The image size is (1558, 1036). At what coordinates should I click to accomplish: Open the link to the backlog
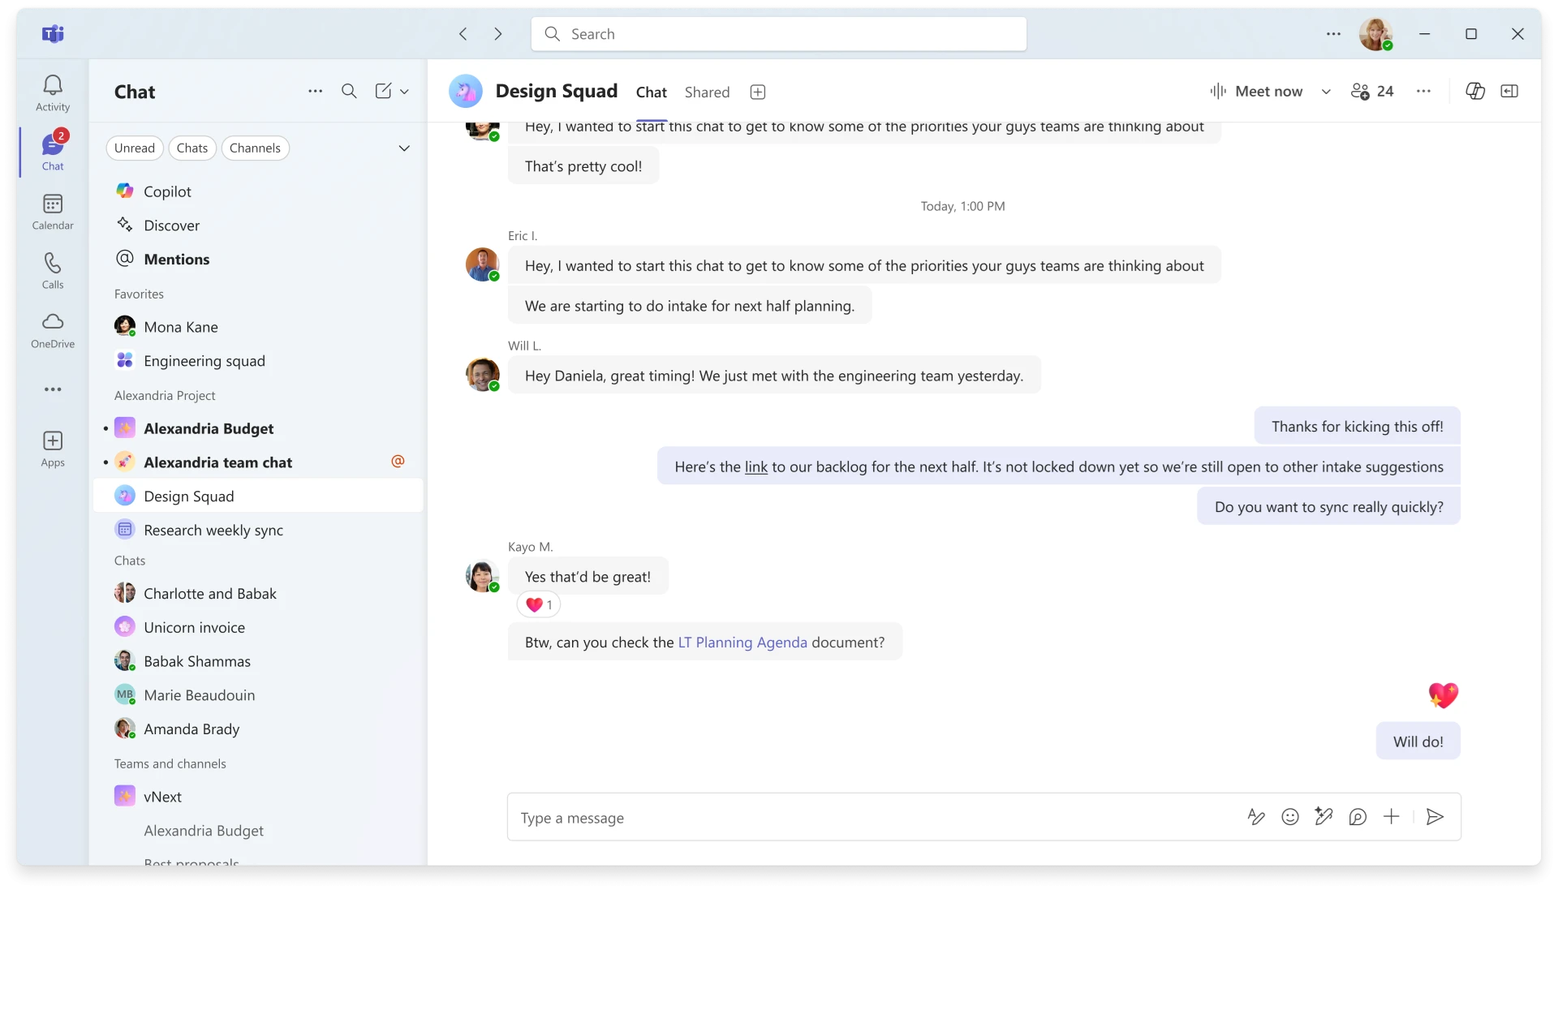point(756,466)
